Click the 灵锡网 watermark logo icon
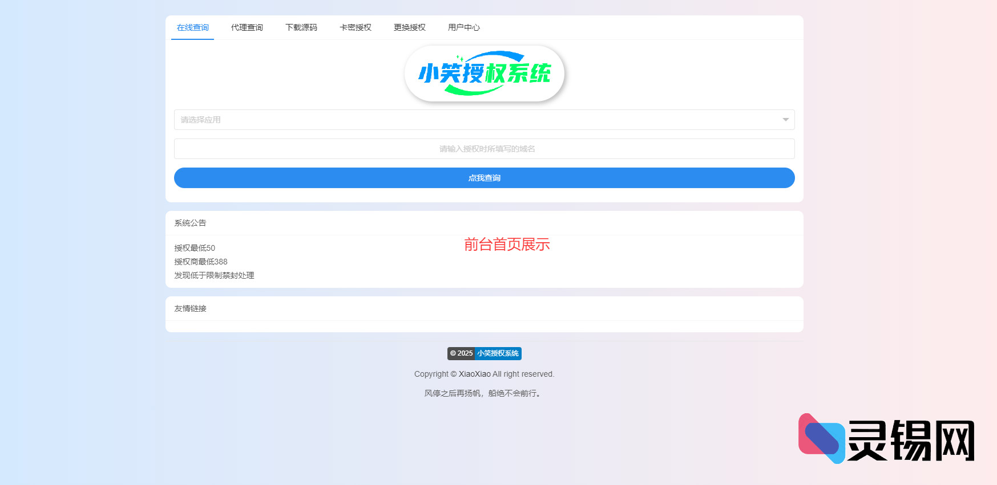The height and width of the screenshot is (485, 997). (x=821, y=438)
